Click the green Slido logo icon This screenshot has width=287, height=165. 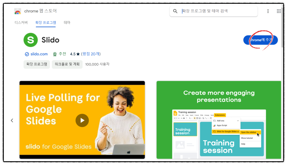coord(31,40)
